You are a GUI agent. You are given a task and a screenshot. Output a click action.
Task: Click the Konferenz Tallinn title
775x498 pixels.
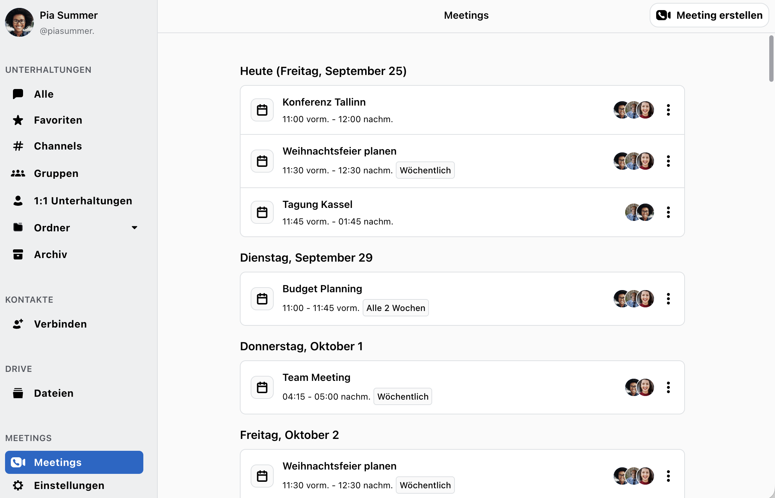coord(324,102)
